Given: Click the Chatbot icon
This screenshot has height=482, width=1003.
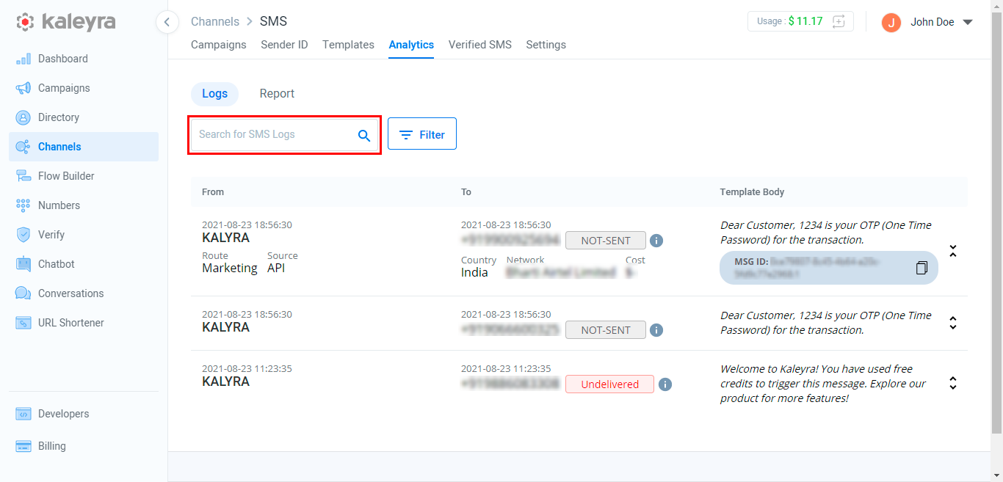Looking at the screenshot, I should pos(23,264).
